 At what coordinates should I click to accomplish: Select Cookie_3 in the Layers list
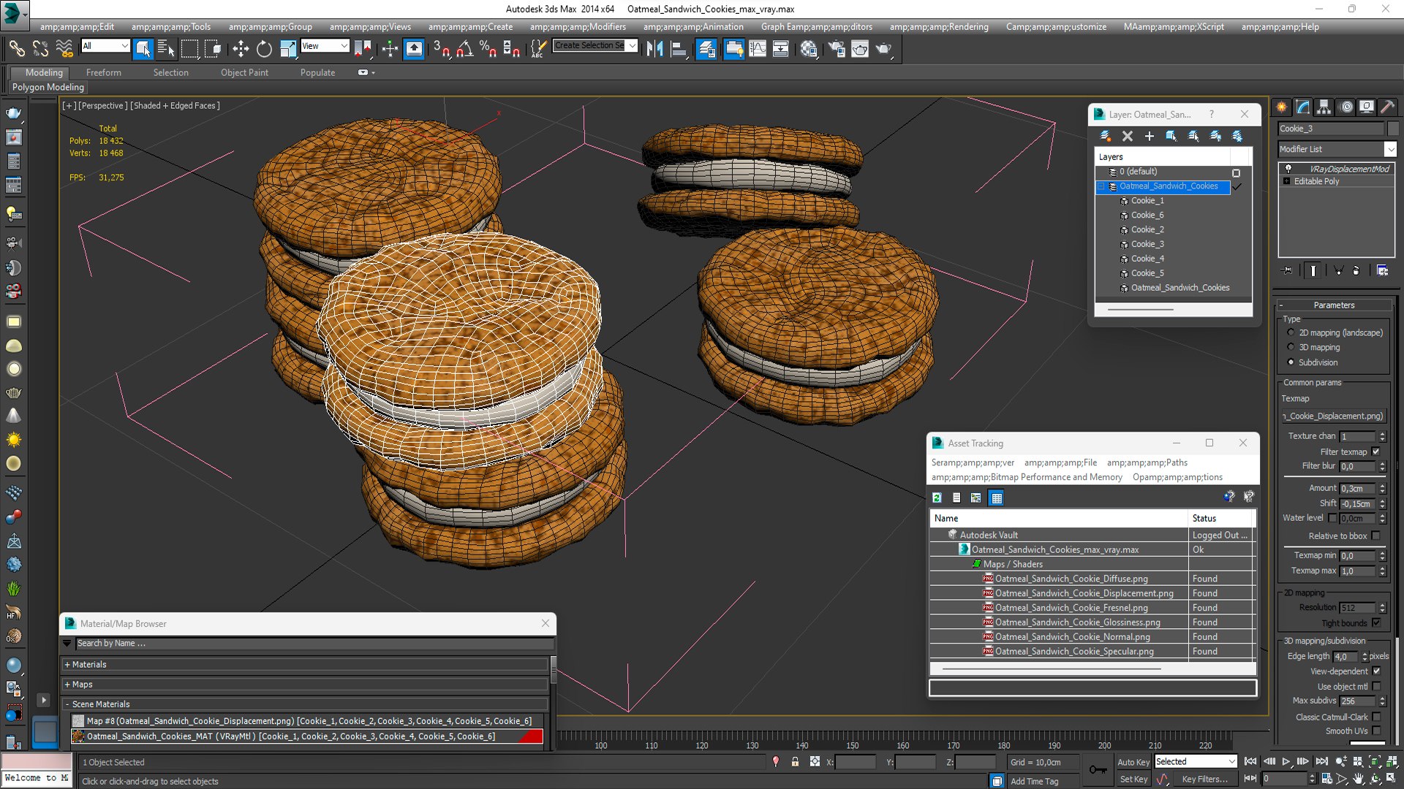point(1147,244)
